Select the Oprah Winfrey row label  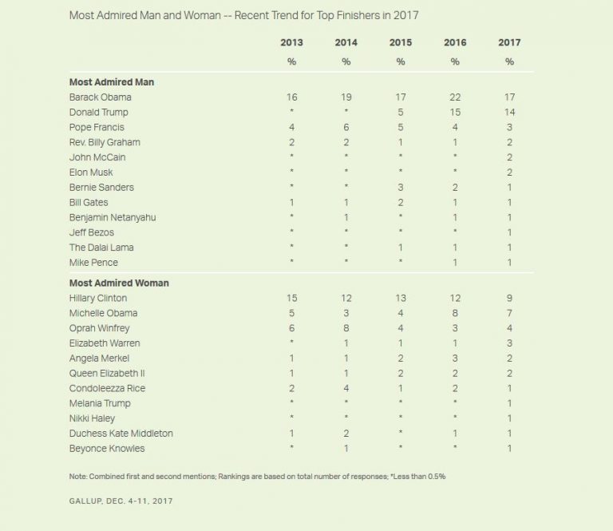tap(99, 328)
